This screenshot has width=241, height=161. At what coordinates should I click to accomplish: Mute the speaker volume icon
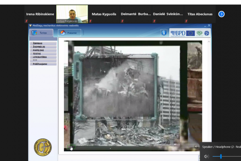206,157
